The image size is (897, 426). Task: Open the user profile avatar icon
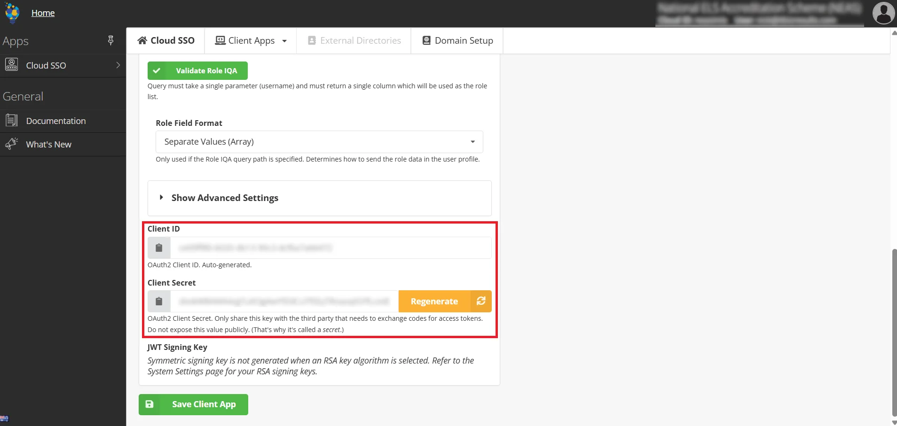882,13
